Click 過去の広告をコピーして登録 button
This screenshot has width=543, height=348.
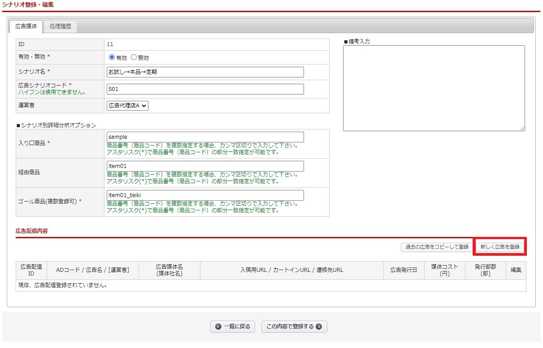point(437,247)
